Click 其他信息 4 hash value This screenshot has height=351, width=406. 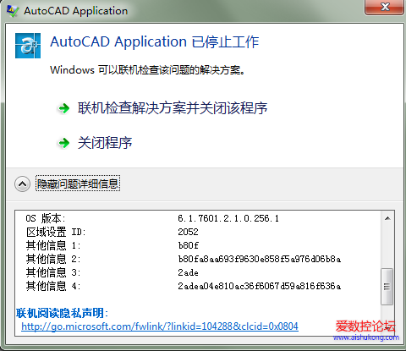(260, 286)
